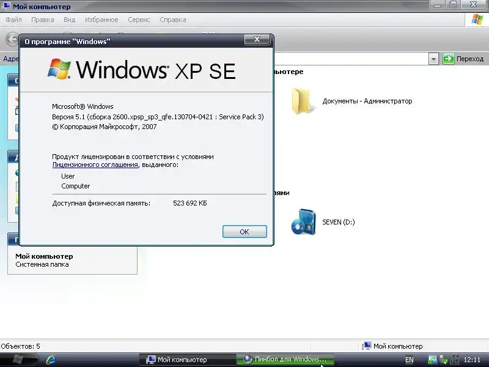This screenshot has height=367, width=489.
Task: Select the Документы - Администратор folder icon
Action: click(x=302, y=101)
